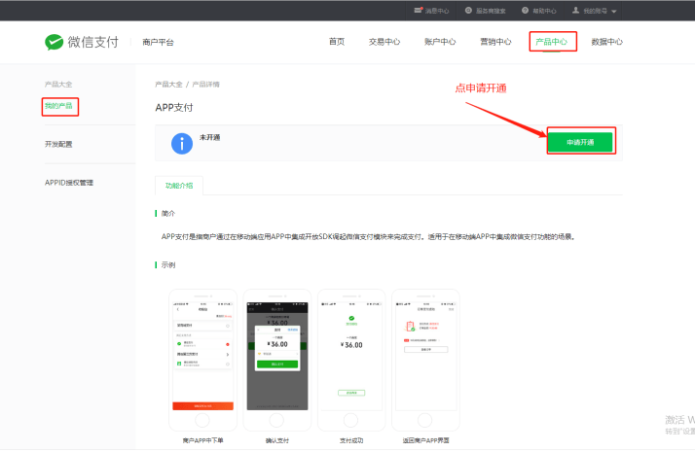Select 我的产品 in left sidebar
The image size is (695, 452).
58,106
